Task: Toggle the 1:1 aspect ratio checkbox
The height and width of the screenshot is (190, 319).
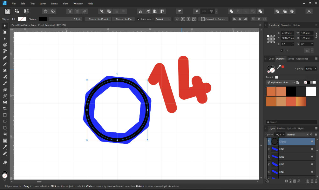Action: click(282, 50)
